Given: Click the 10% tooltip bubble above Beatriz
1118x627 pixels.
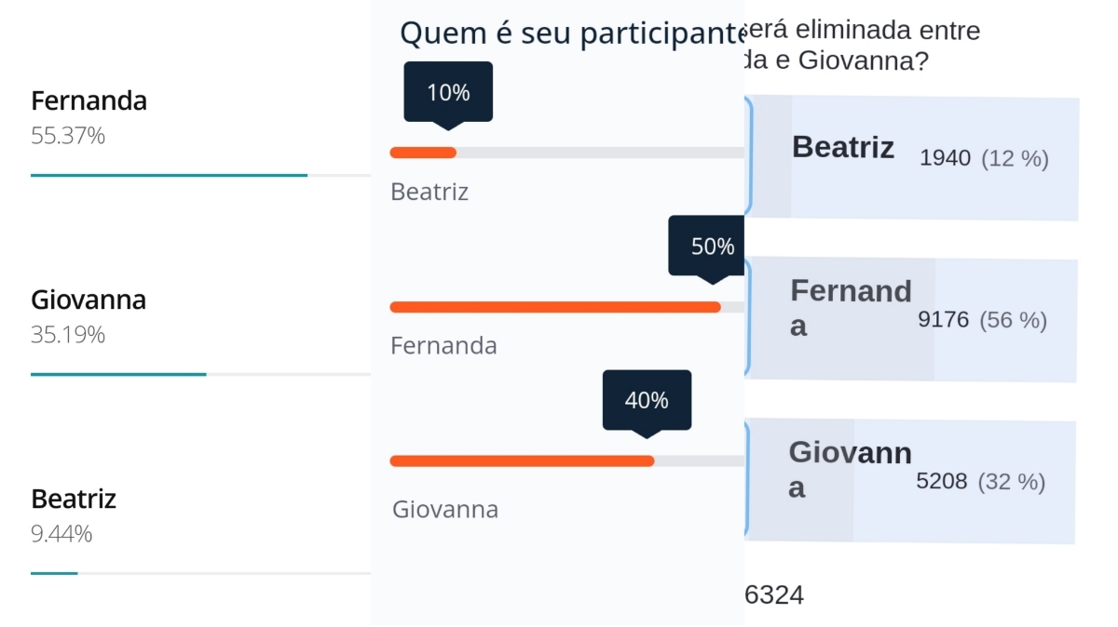Looking at the screenshot, I should (448, 92).
